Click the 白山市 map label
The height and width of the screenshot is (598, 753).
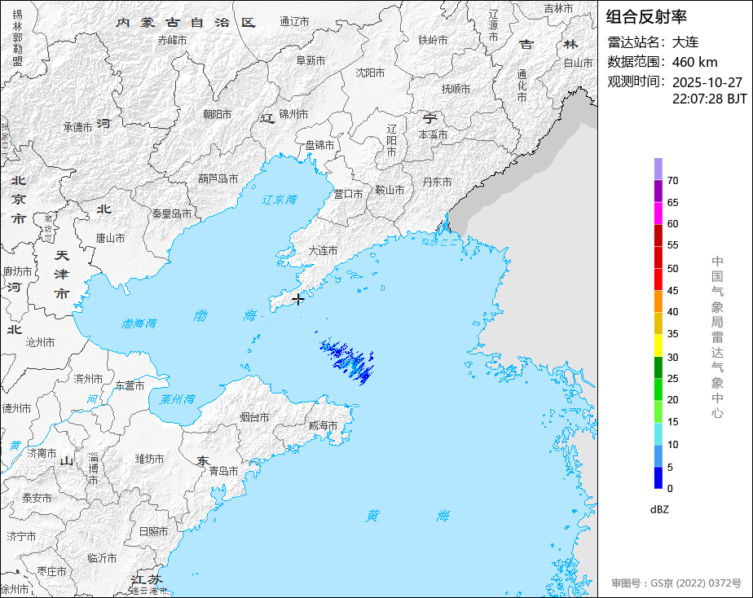(578, 63)
